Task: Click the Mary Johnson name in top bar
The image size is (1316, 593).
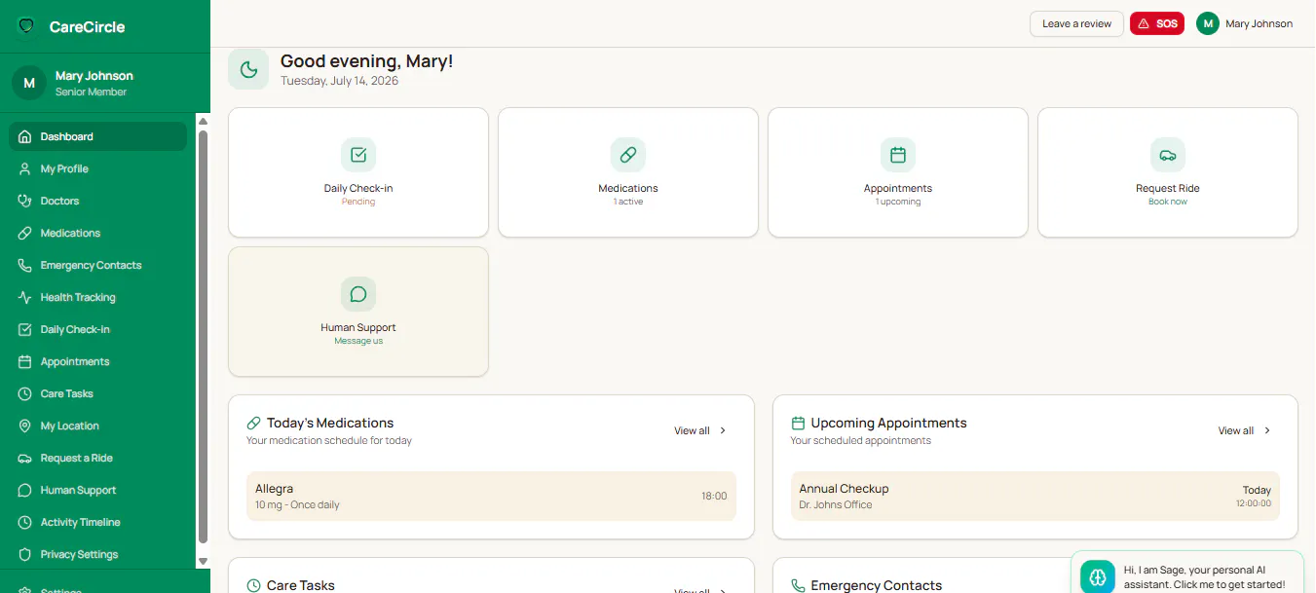Action: click(1259, 23)
